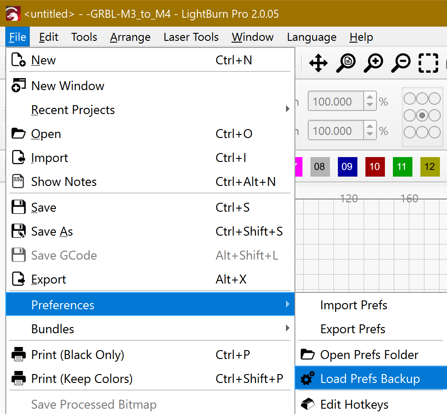Pick the blue 09 layer color swatch
The height and width of the screenshot is (414, 447).
point(347,166)
